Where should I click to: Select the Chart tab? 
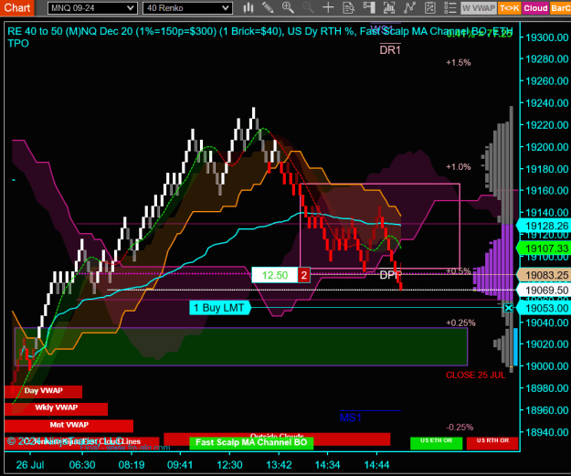pos(17,7)
